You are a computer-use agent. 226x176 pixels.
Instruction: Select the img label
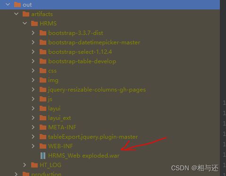point(53,80)
